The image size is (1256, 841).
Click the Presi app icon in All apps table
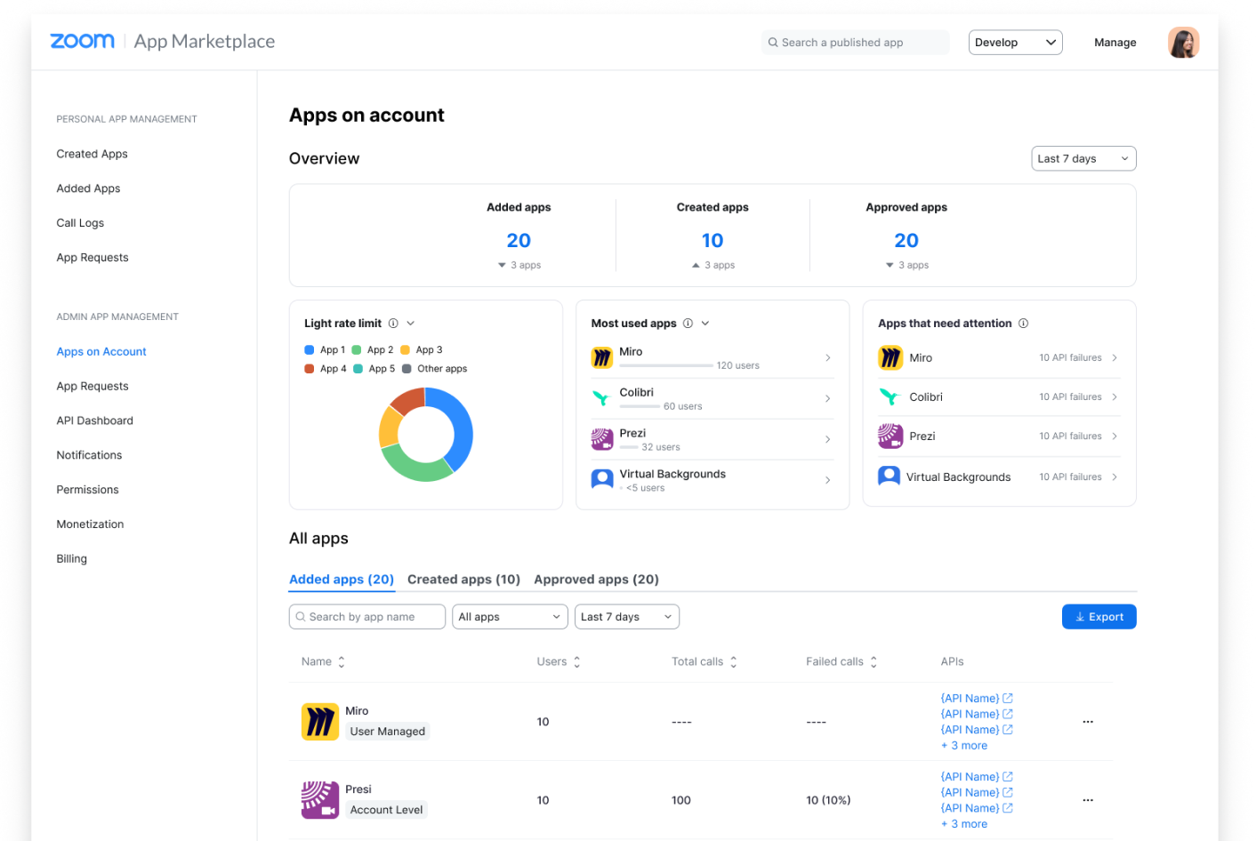[320, 800]
